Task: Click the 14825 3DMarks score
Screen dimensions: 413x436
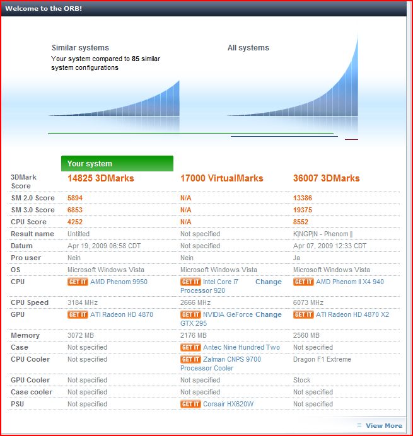Action: [x=101, y=178]
